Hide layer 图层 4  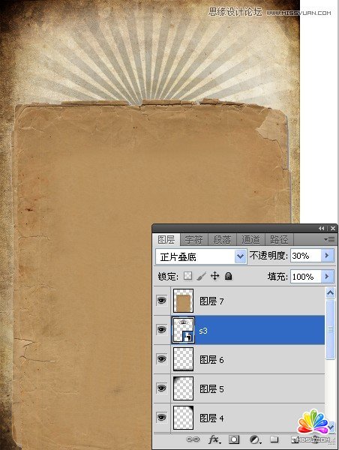(x=161, y=417)
